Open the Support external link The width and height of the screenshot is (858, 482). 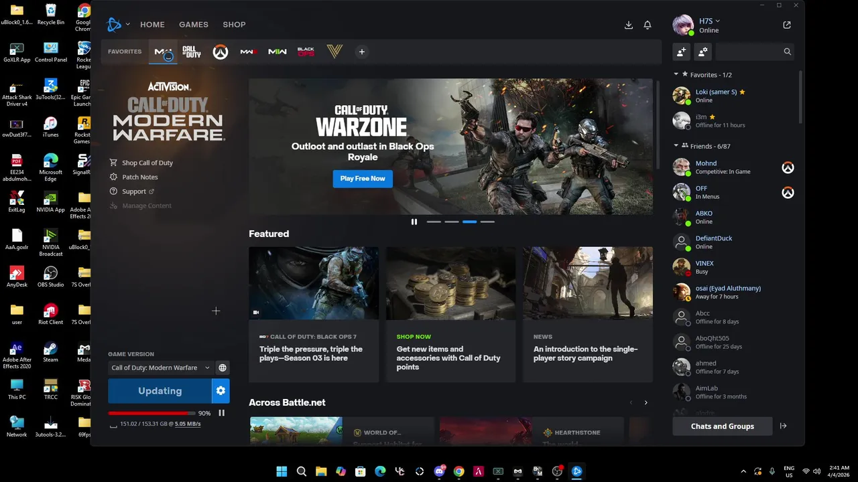pos(132,191)
